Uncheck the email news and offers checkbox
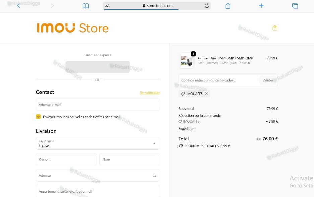The image size is (314, 197). (x=38, y=117)
